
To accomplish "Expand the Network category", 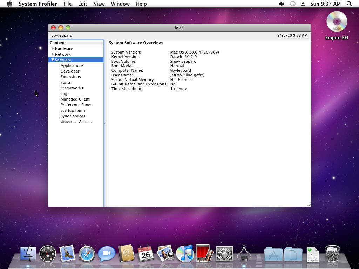I will pos(53,54).
